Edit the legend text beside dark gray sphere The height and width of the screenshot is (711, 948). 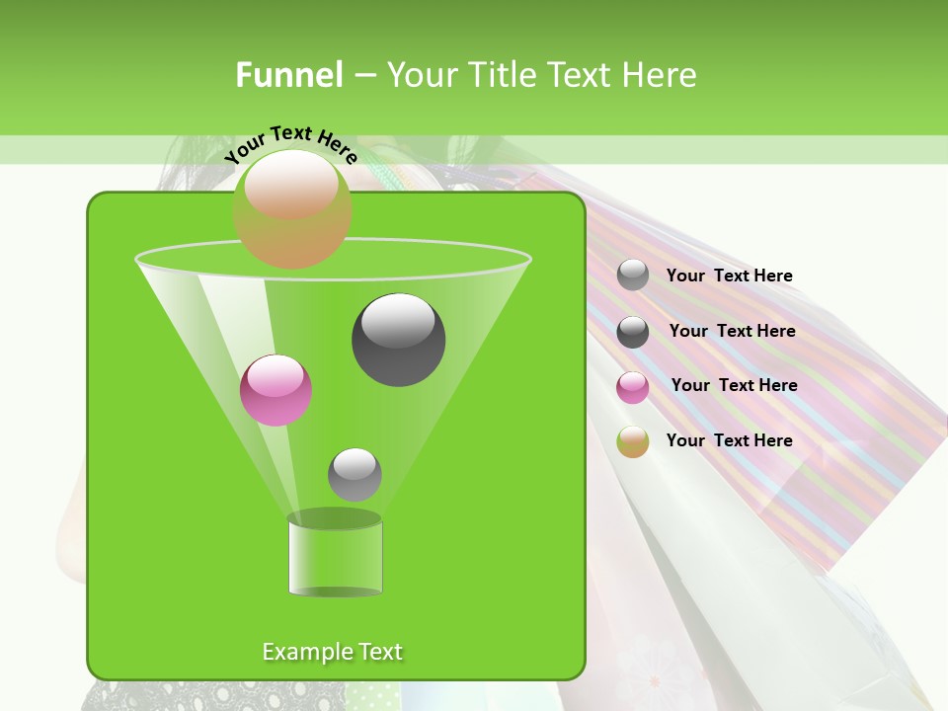pos(732,331)
